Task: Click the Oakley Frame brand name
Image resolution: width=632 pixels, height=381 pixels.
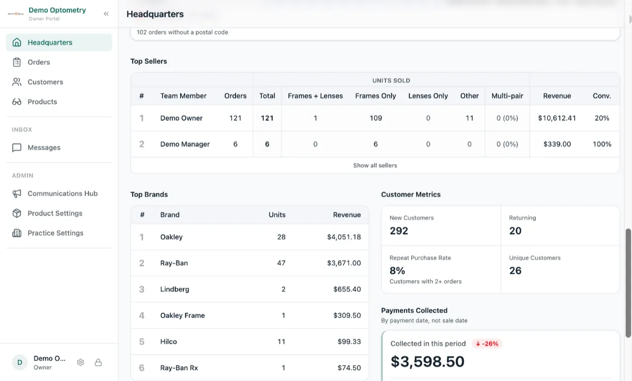Action: click(x=183, y=316)
